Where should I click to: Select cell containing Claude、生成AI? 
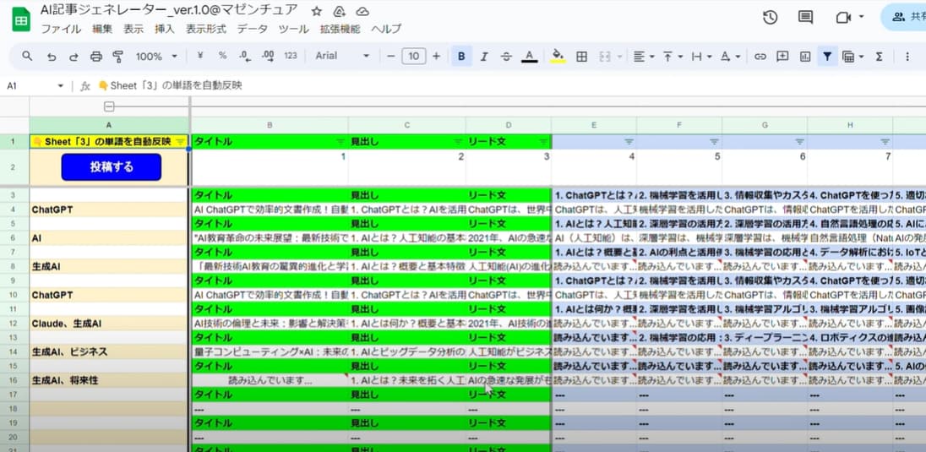point(109,324)
